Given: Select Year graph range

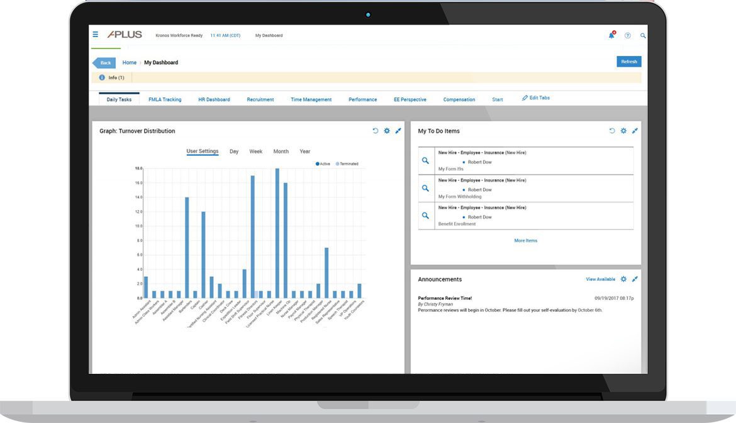Looking at the screenshot, I should [304, 151].
